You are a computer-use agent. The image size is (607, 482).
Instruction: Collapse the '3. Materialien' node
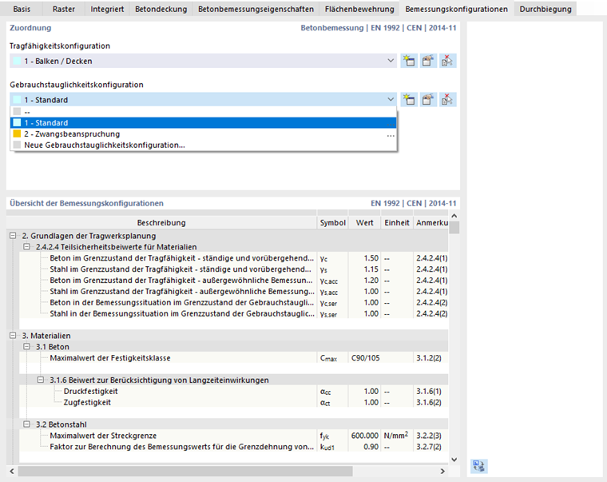[13, 336]
